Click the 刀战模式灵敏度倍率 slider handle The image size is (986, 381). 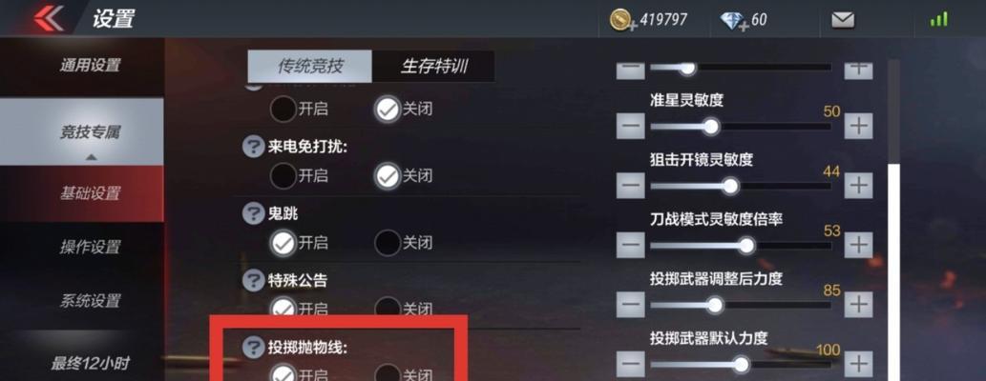[x=745, y=246]
